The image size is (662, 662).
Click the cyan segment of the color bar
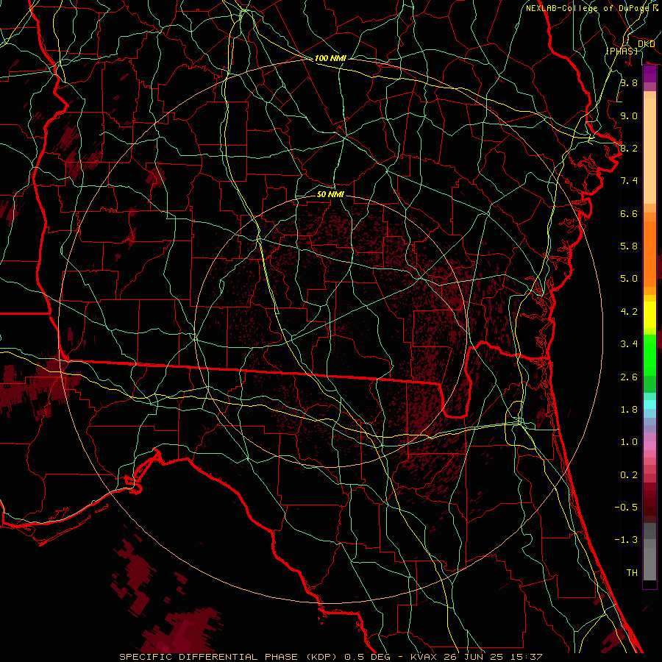point(649,405)
